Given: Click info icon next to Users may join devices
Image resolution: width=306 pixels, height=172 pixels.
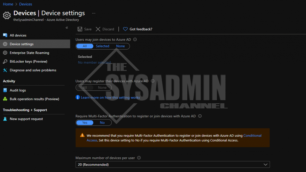Looking at the screenshot, I should (135, 39).
